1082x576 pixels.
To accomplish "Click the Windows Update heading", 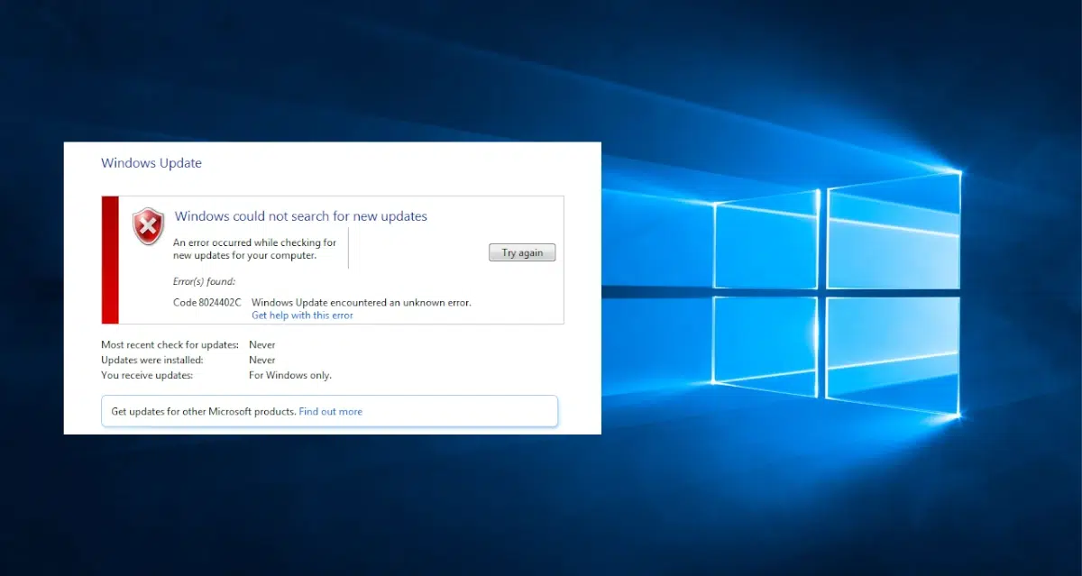I will pyautogui.click(x=151, y=163).
